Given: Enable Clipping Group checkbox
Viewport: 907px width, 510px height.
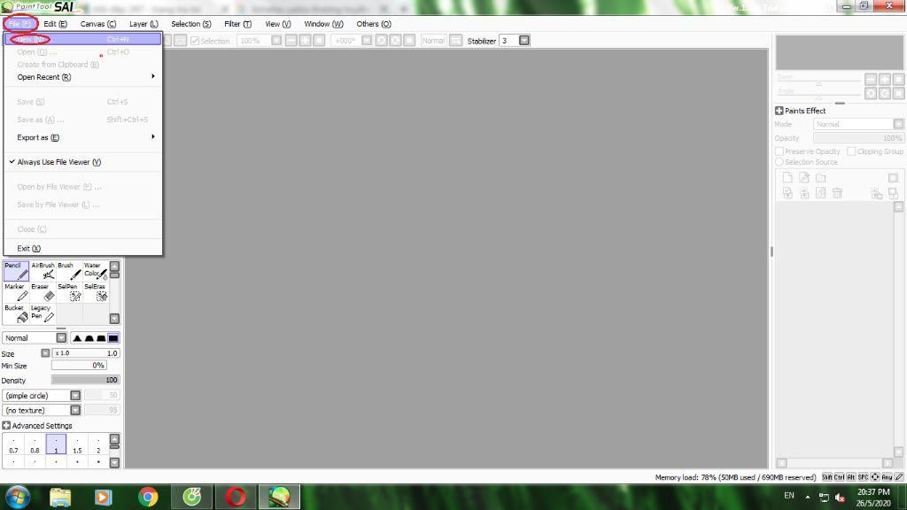Looking at the screenshot, I should (851, 151).
